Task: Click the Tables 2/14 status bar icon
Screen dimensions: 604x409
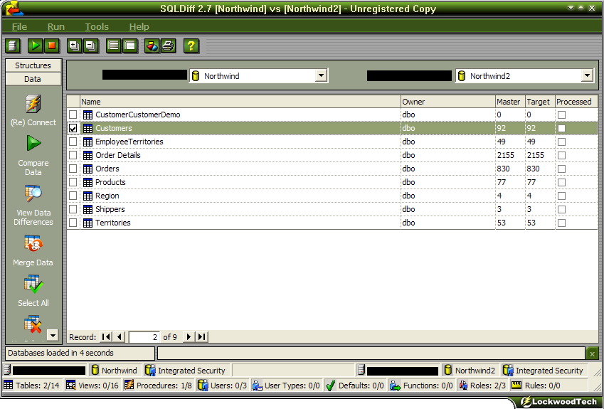Action: point(8,385)
